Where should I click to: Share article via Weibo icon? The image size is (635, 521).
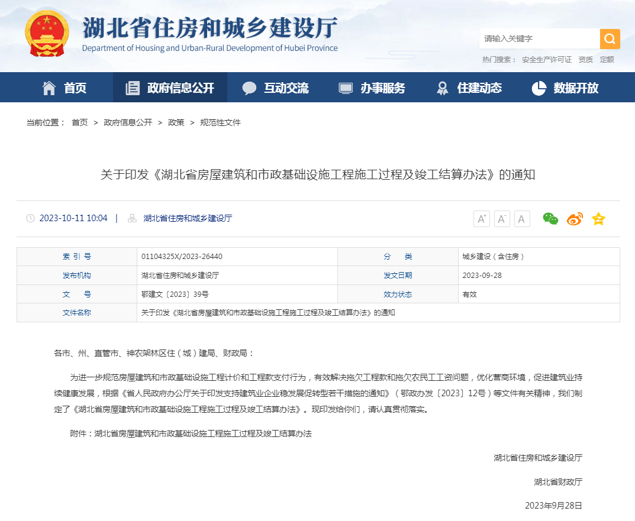coord(575,219)
